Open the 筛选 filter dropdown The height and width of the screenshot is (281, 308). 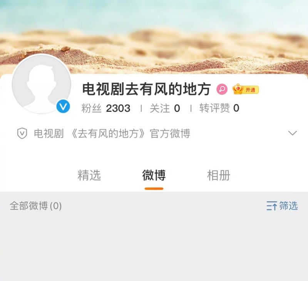282,206
